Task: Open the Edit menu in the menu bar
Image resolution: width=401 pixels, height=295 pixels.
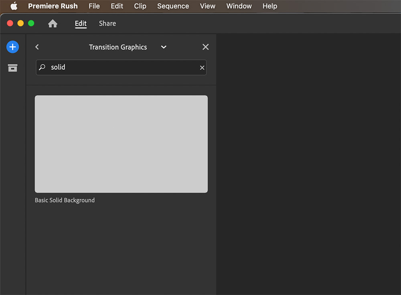Action: point(117,6)
